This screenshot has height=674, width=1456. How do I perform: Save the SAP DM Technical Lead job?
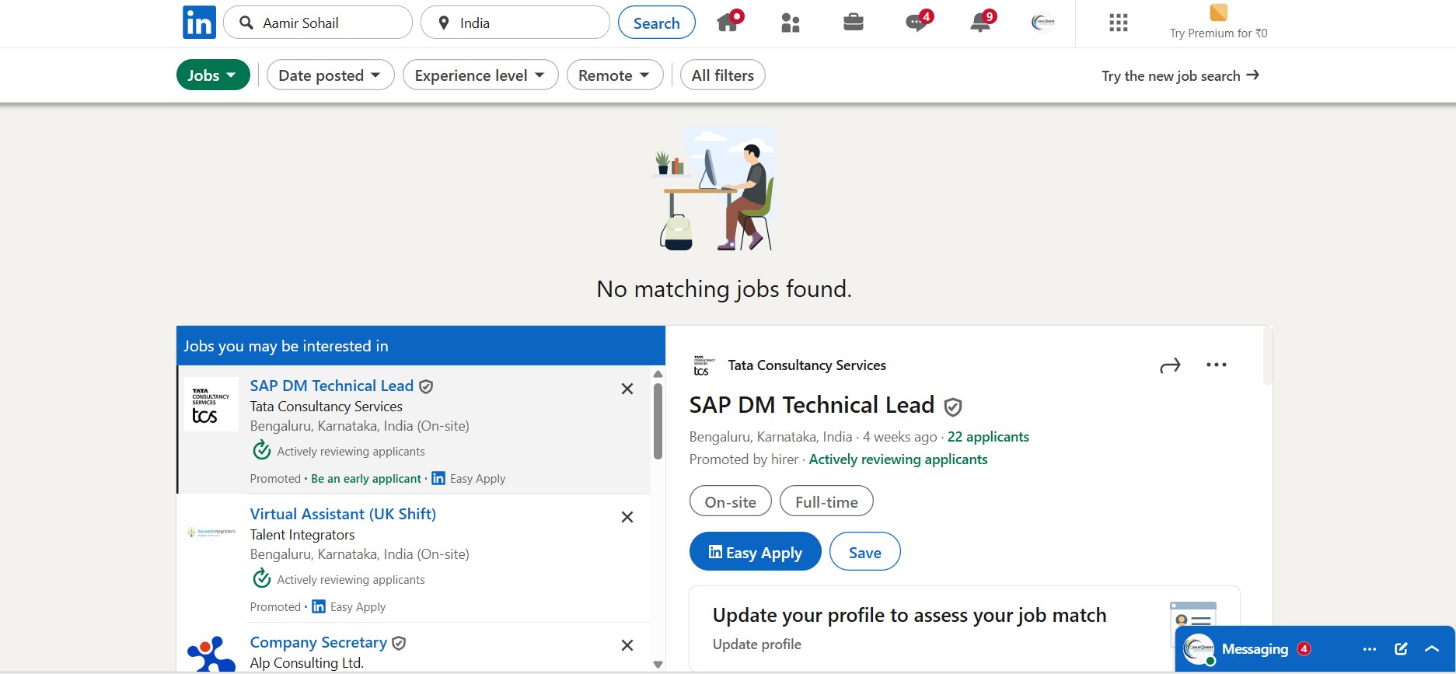point(864,552)
